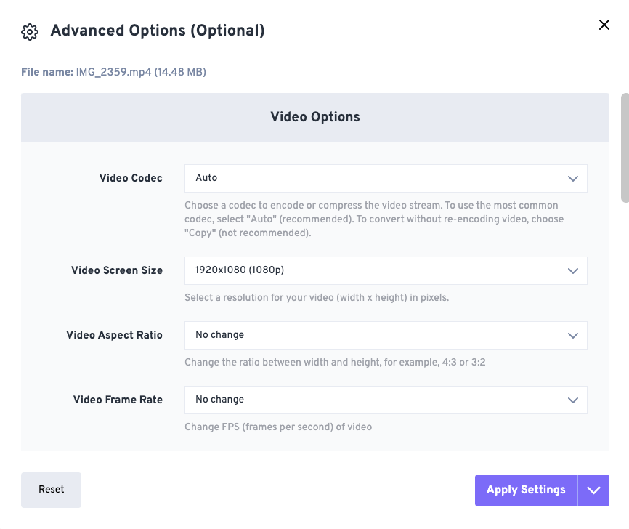This screenshot has height=529, width=629.
Task: Expand the arrow next to Apply Settings
Action: tap(593, 490)
